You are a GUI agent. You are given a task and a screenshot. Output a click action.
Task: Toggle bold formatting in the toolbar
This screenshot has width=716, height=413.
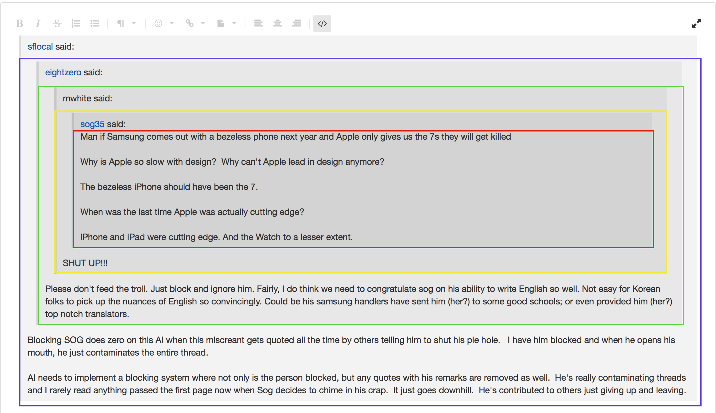tap(19, 24)
